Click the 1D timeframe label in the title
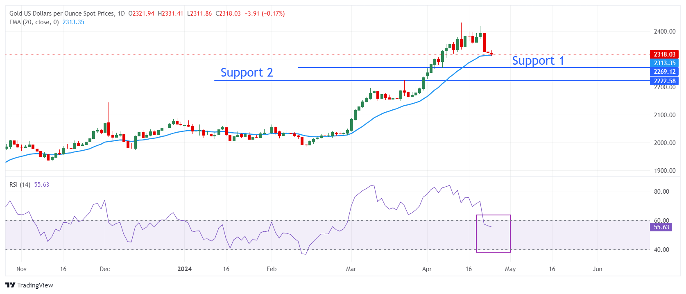Image resolution: width=686 pixels, height=294 pixels. [121, 14]
